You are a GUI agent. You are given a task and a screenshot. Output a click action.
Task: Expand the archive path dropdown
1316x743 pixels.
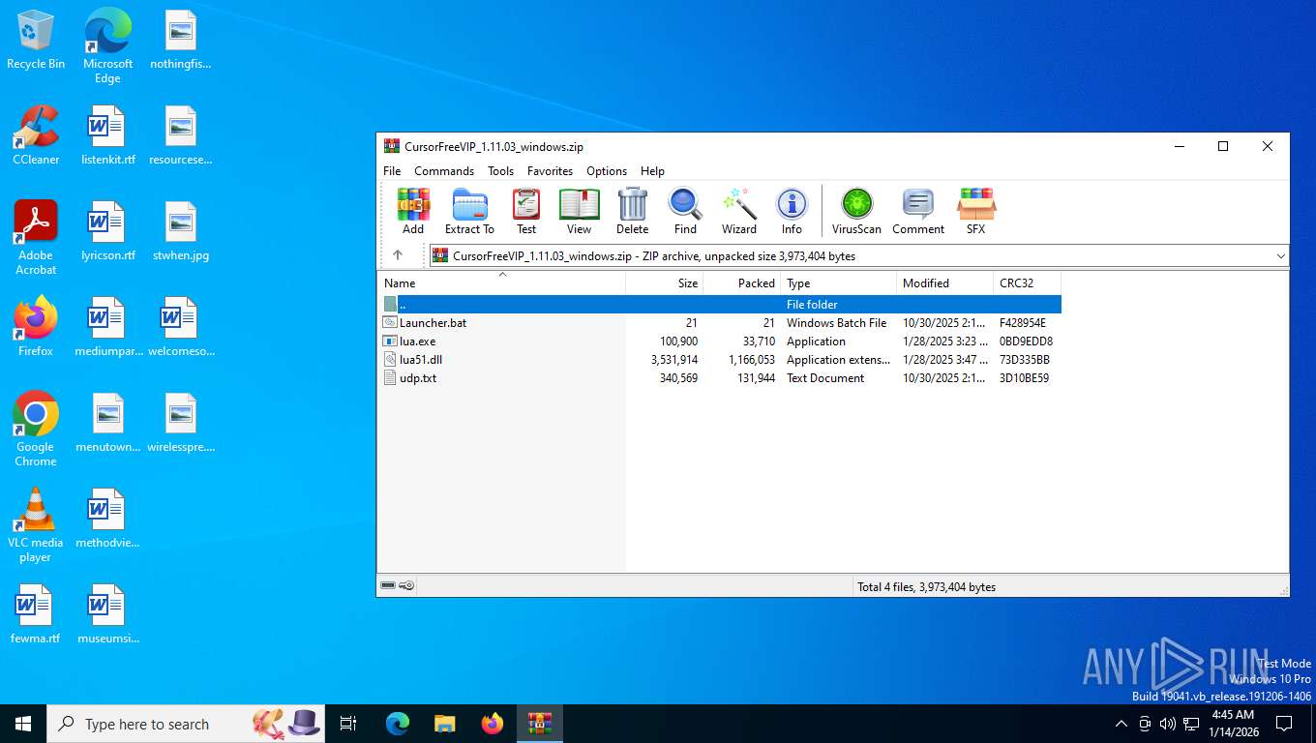point(1280,256)
